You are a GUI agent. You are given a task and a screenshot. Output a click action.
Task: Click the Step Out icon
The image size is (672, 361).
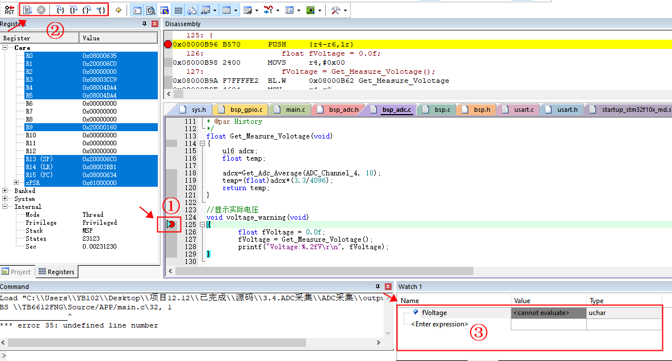click(x=87, y=10)
